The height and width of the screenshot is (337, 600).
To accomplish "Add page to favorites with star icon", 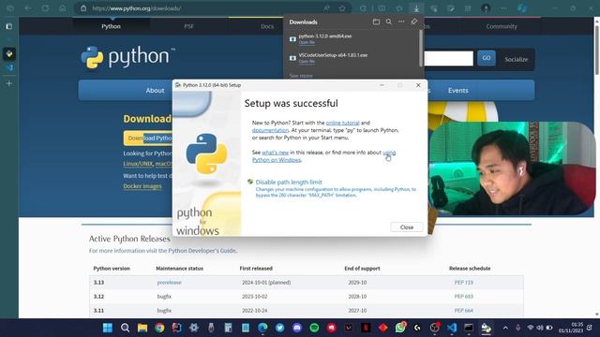I will pyautogui.click(x=342, y=8).
